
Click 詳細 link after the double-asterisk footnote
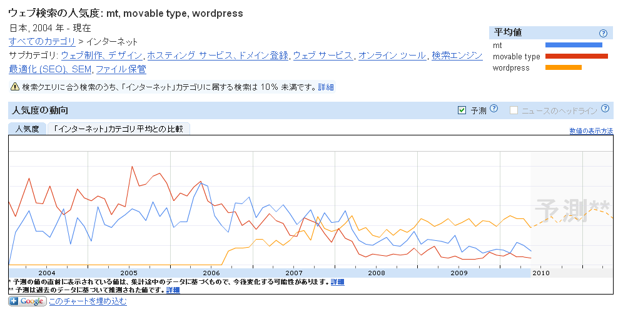173,290
